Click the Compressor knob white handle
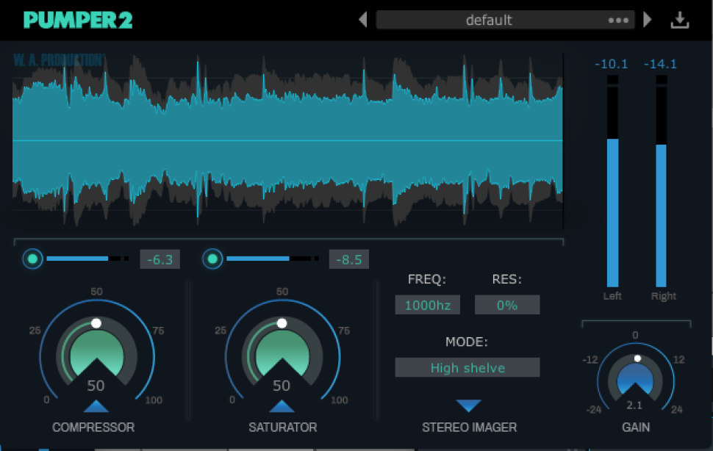Image resolution: width=713 pixels, height=451 pixels. point(96,323)
